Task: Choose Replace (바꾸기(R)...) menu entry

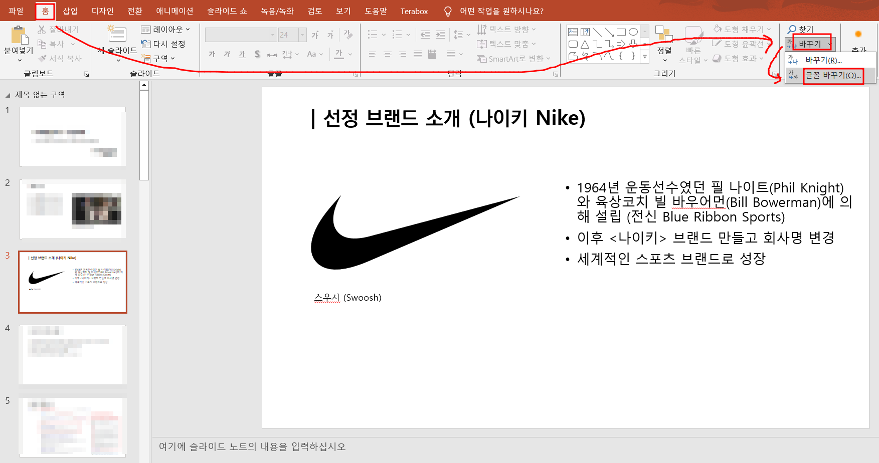Action: click(830, 60)
